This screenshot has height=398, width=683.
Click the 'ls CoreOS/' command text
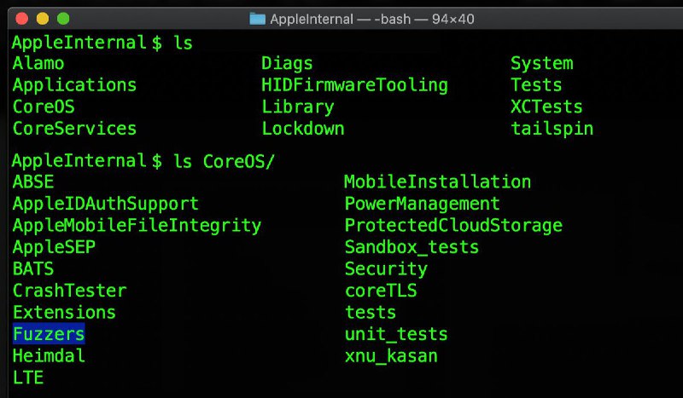click(x=225, y=161)
